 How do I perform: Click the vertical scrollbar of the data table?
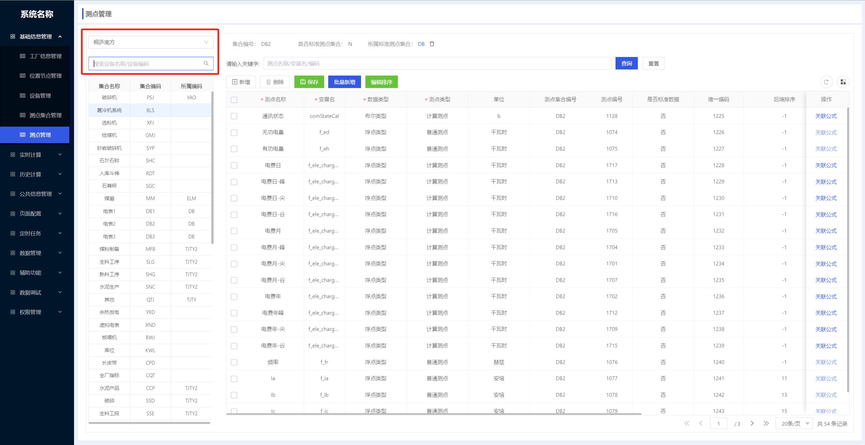848,250
